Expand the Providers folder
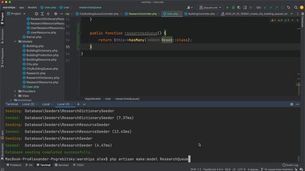The width and height of the screenshot is (305, 171). coord(15,91)
